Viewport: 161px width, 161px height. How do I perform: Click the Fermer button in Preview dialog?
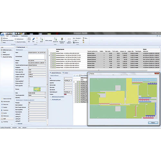tap(153, 123)
